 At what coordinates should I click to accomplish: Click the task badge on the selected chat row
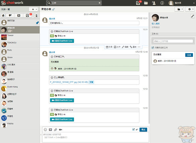click(x=10, y=31)
